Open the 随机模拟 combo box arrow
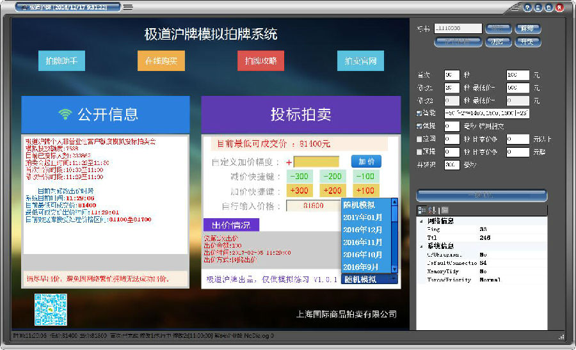The width and height of the screenshot is (576, 350). click(394, 279)
